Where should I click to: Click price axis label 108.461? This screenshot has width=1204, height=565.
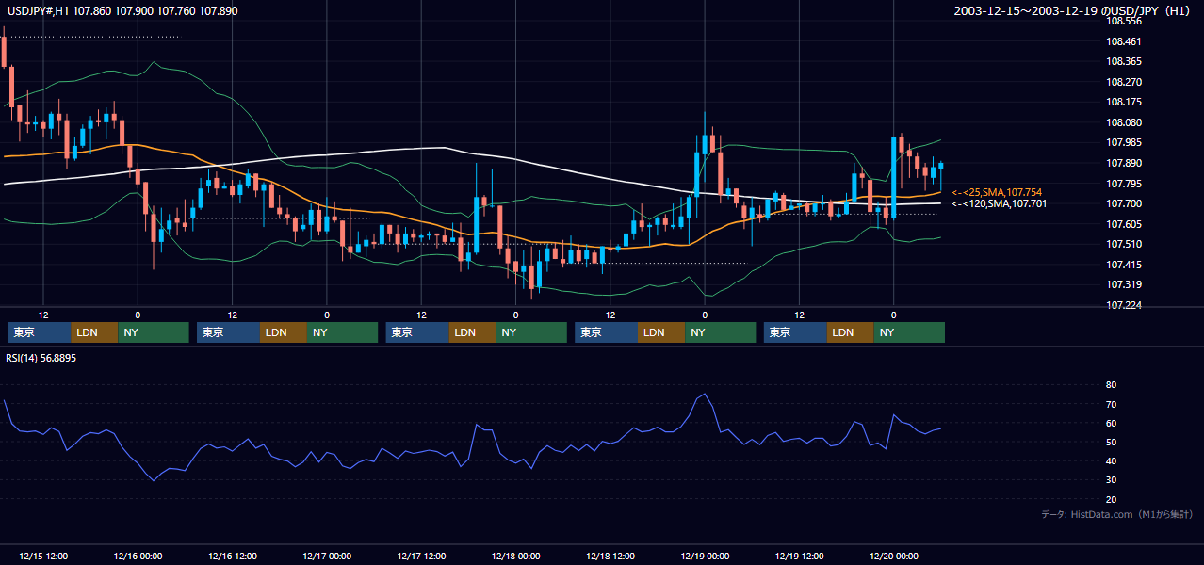tap(1124, 41)
